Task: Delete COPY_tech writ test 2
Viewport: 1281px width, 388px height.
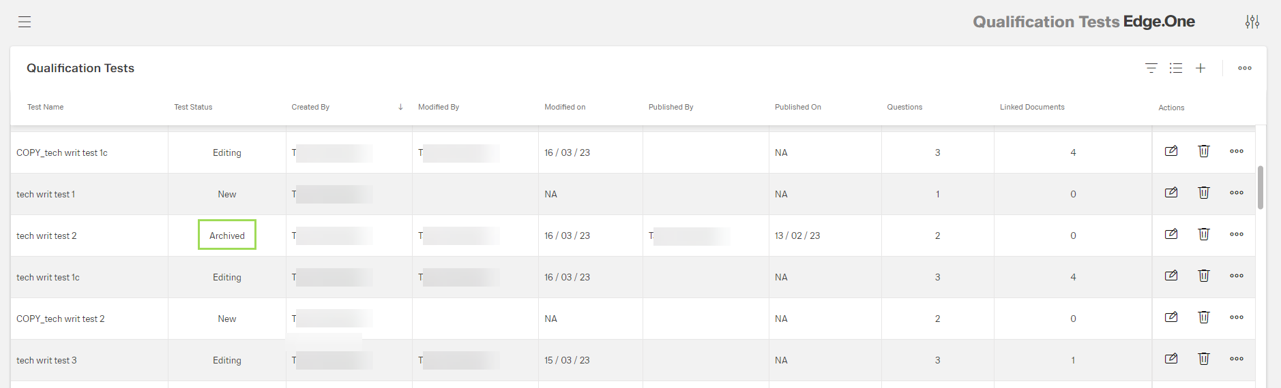Action: (x=1204, y=317)
